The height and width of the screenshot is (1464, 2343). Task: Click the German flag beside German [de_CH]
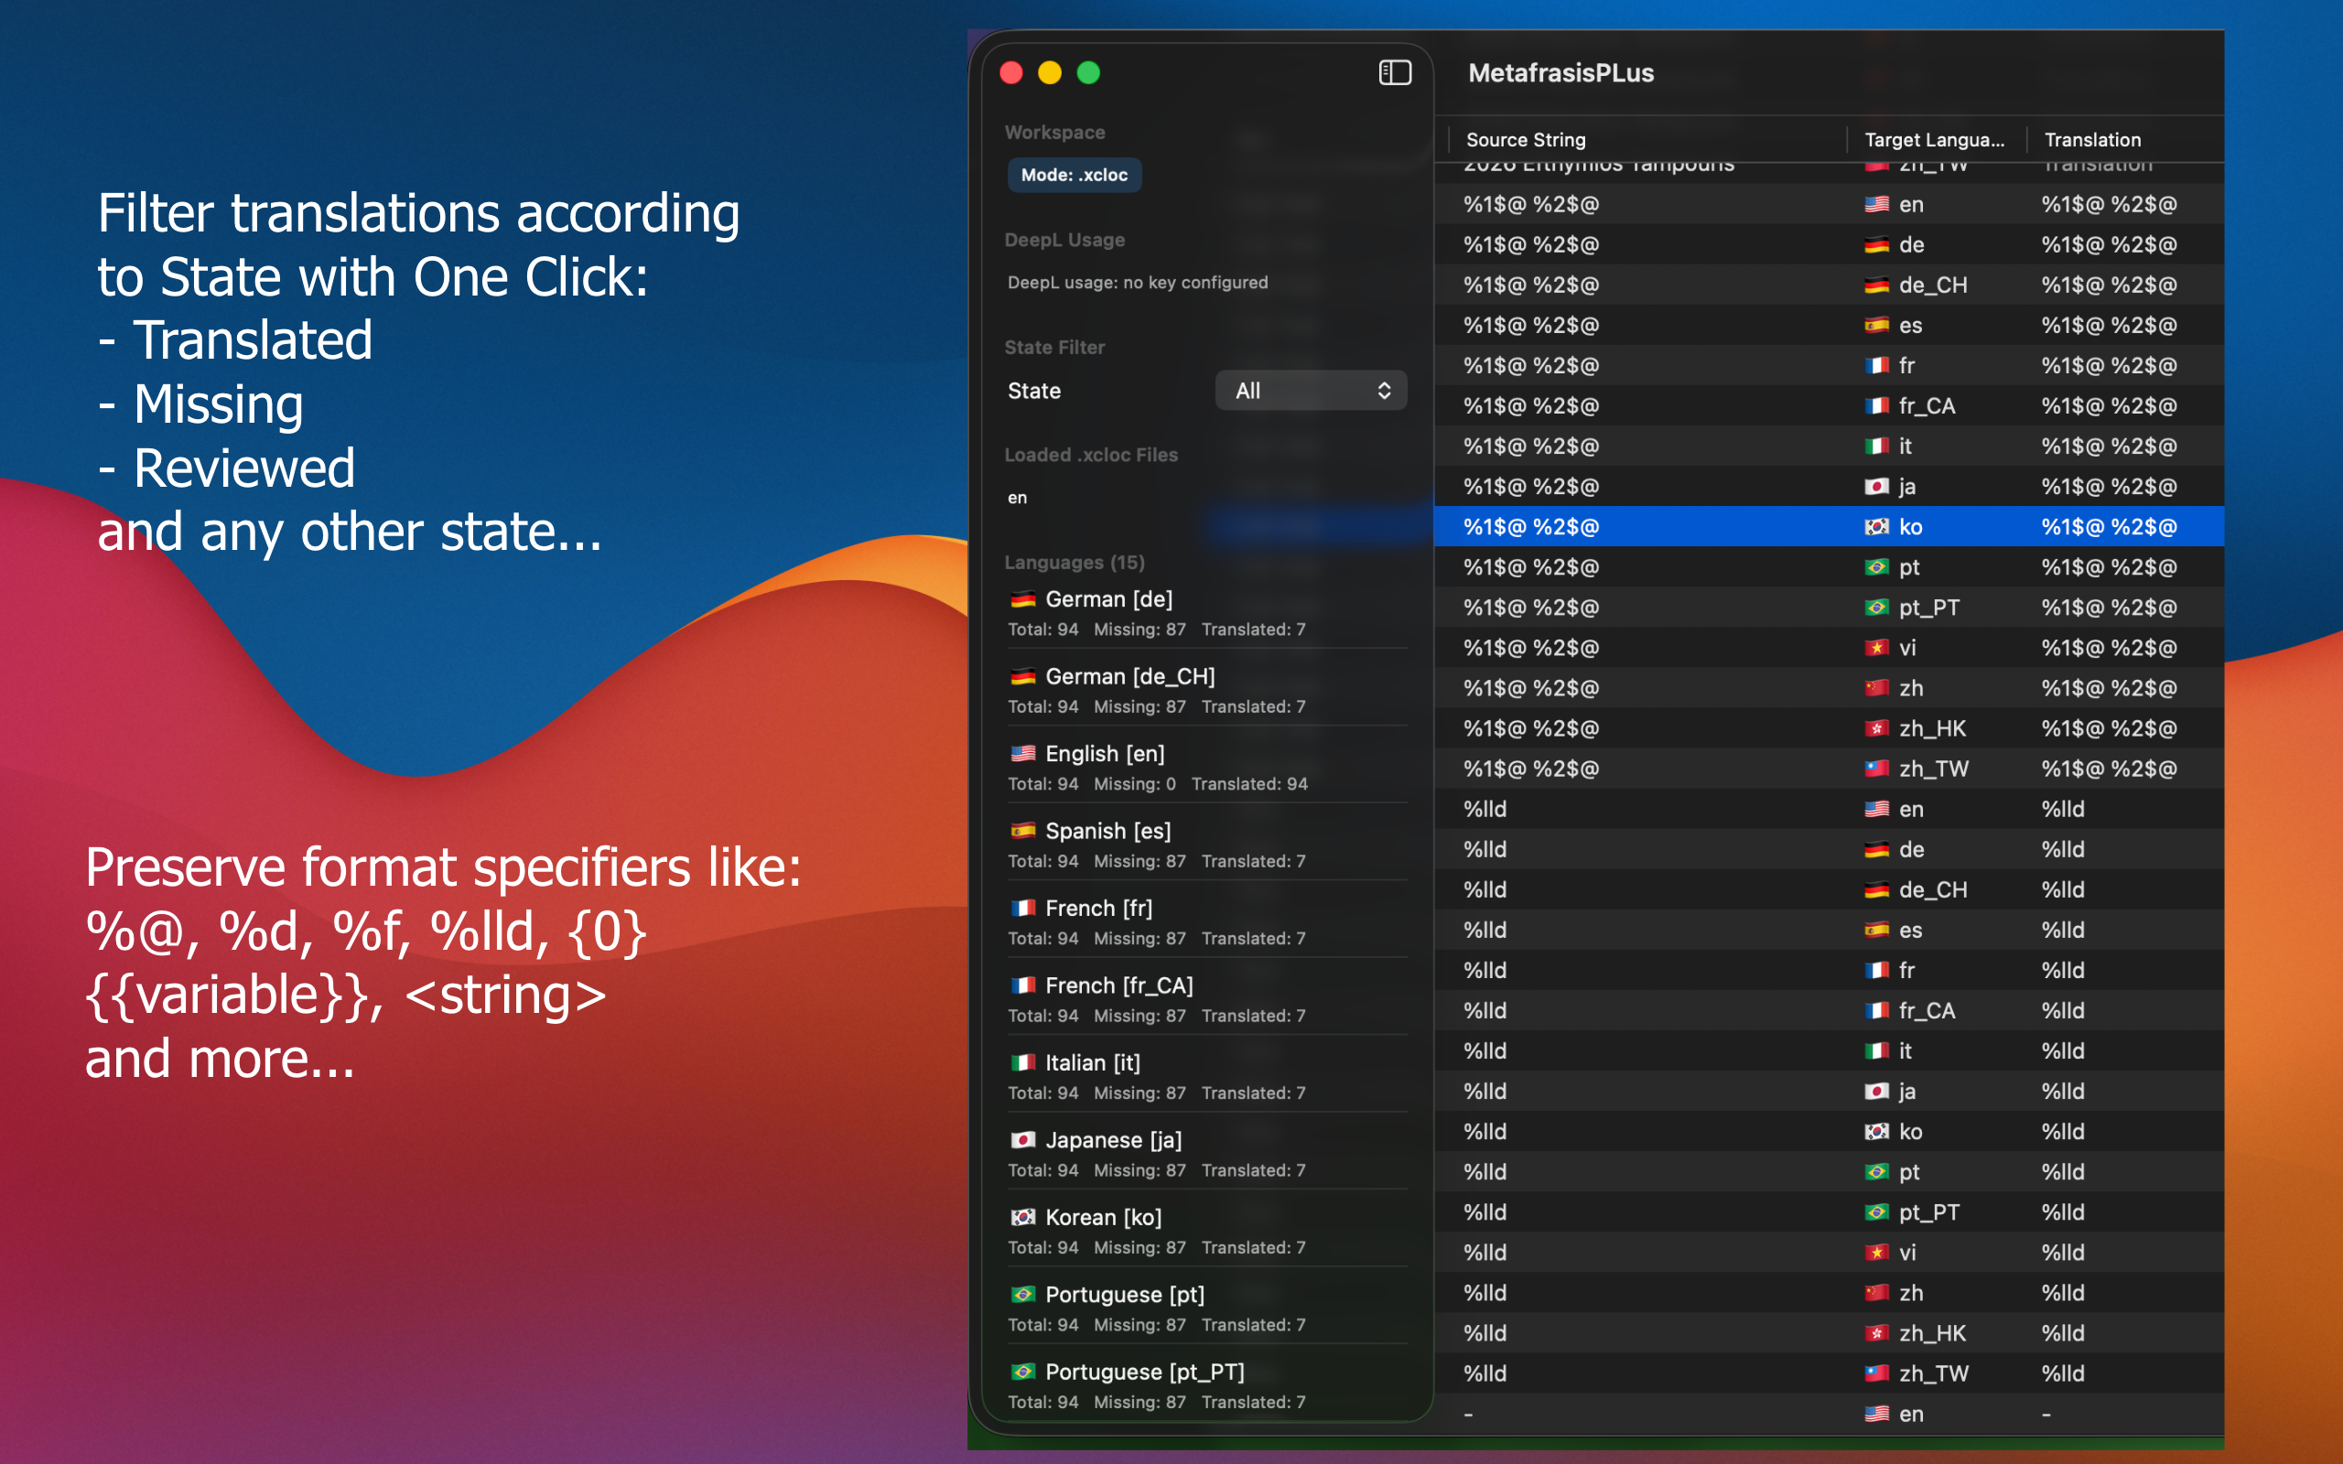pyautogui.click(x=1022, y=676)
